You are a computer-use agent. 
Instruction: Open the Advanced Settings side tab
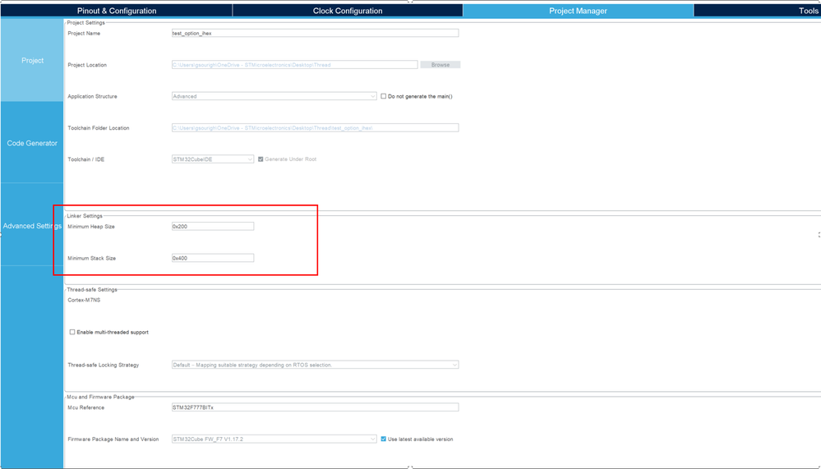[32, 226]
